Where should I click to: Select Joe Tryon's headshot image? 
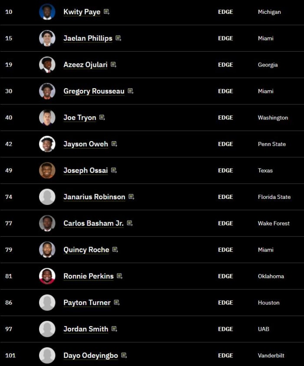pyautogui.click(x=47, y=118)
